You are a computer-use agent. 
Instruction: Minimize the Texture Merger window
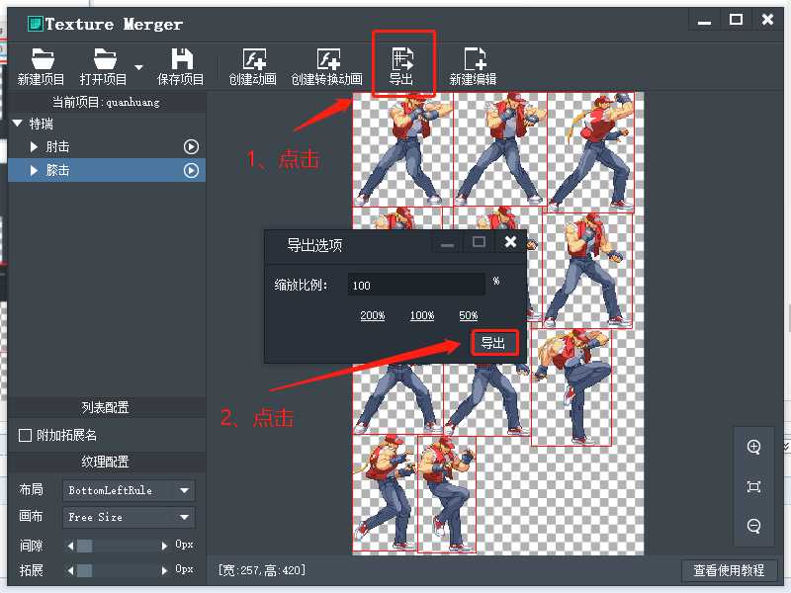(704, 21)
